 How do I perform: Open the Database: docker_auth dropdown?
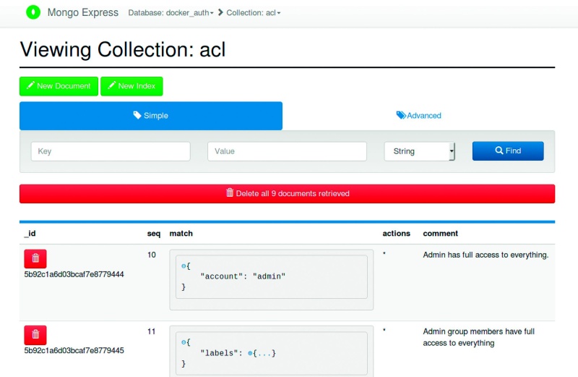coord(171,13)
